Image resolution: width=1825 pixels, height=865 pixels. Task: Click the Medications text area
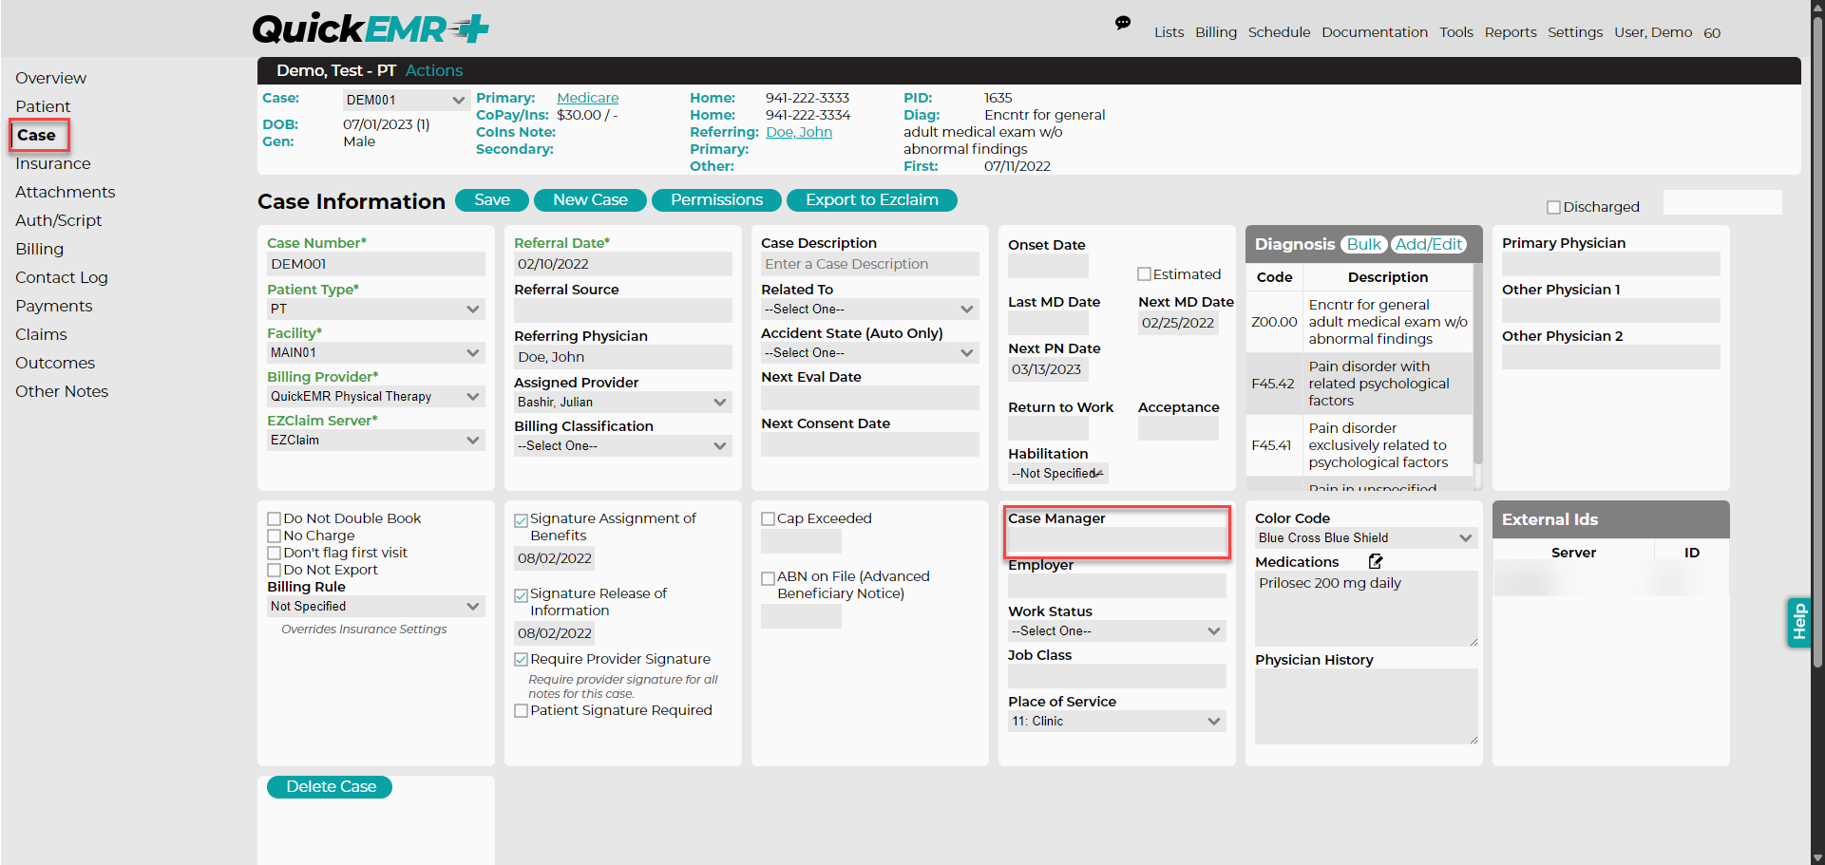pyautogui.click(x=1366, y=609)
